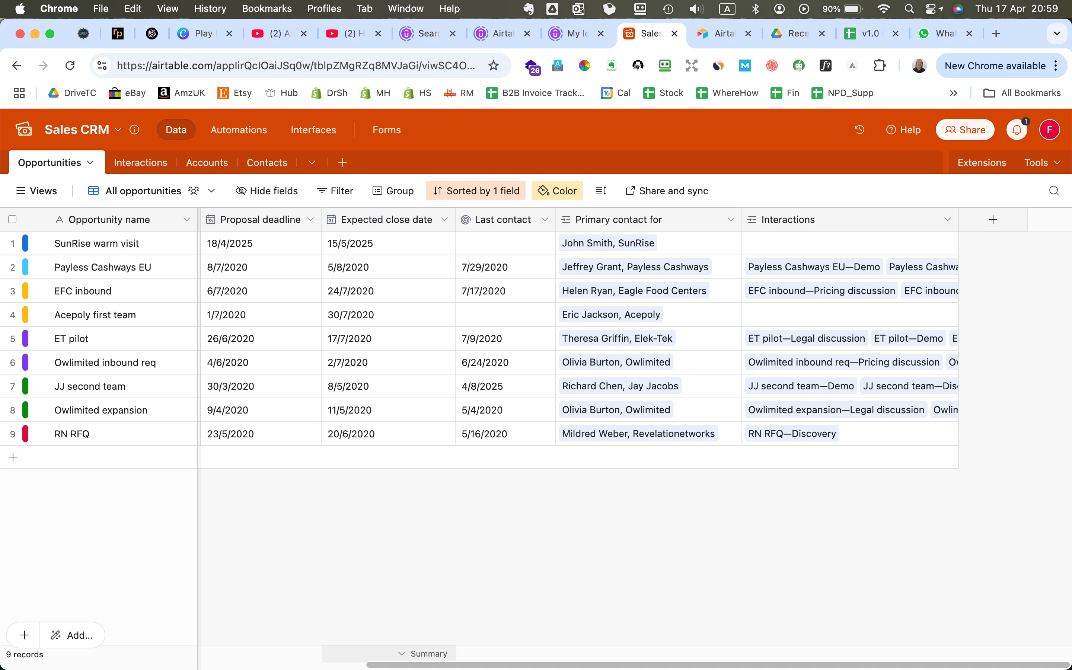Image resolution: width=1072 pixels, height=670 pixels.
Task: Expand the Summary bar
Action: [x=422, y=654]
